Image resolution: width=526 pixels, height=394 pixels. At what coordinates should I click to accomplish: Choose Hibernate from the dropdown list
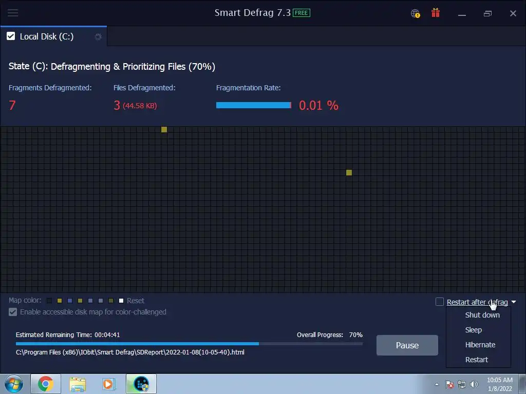click(x=480, y=345)
